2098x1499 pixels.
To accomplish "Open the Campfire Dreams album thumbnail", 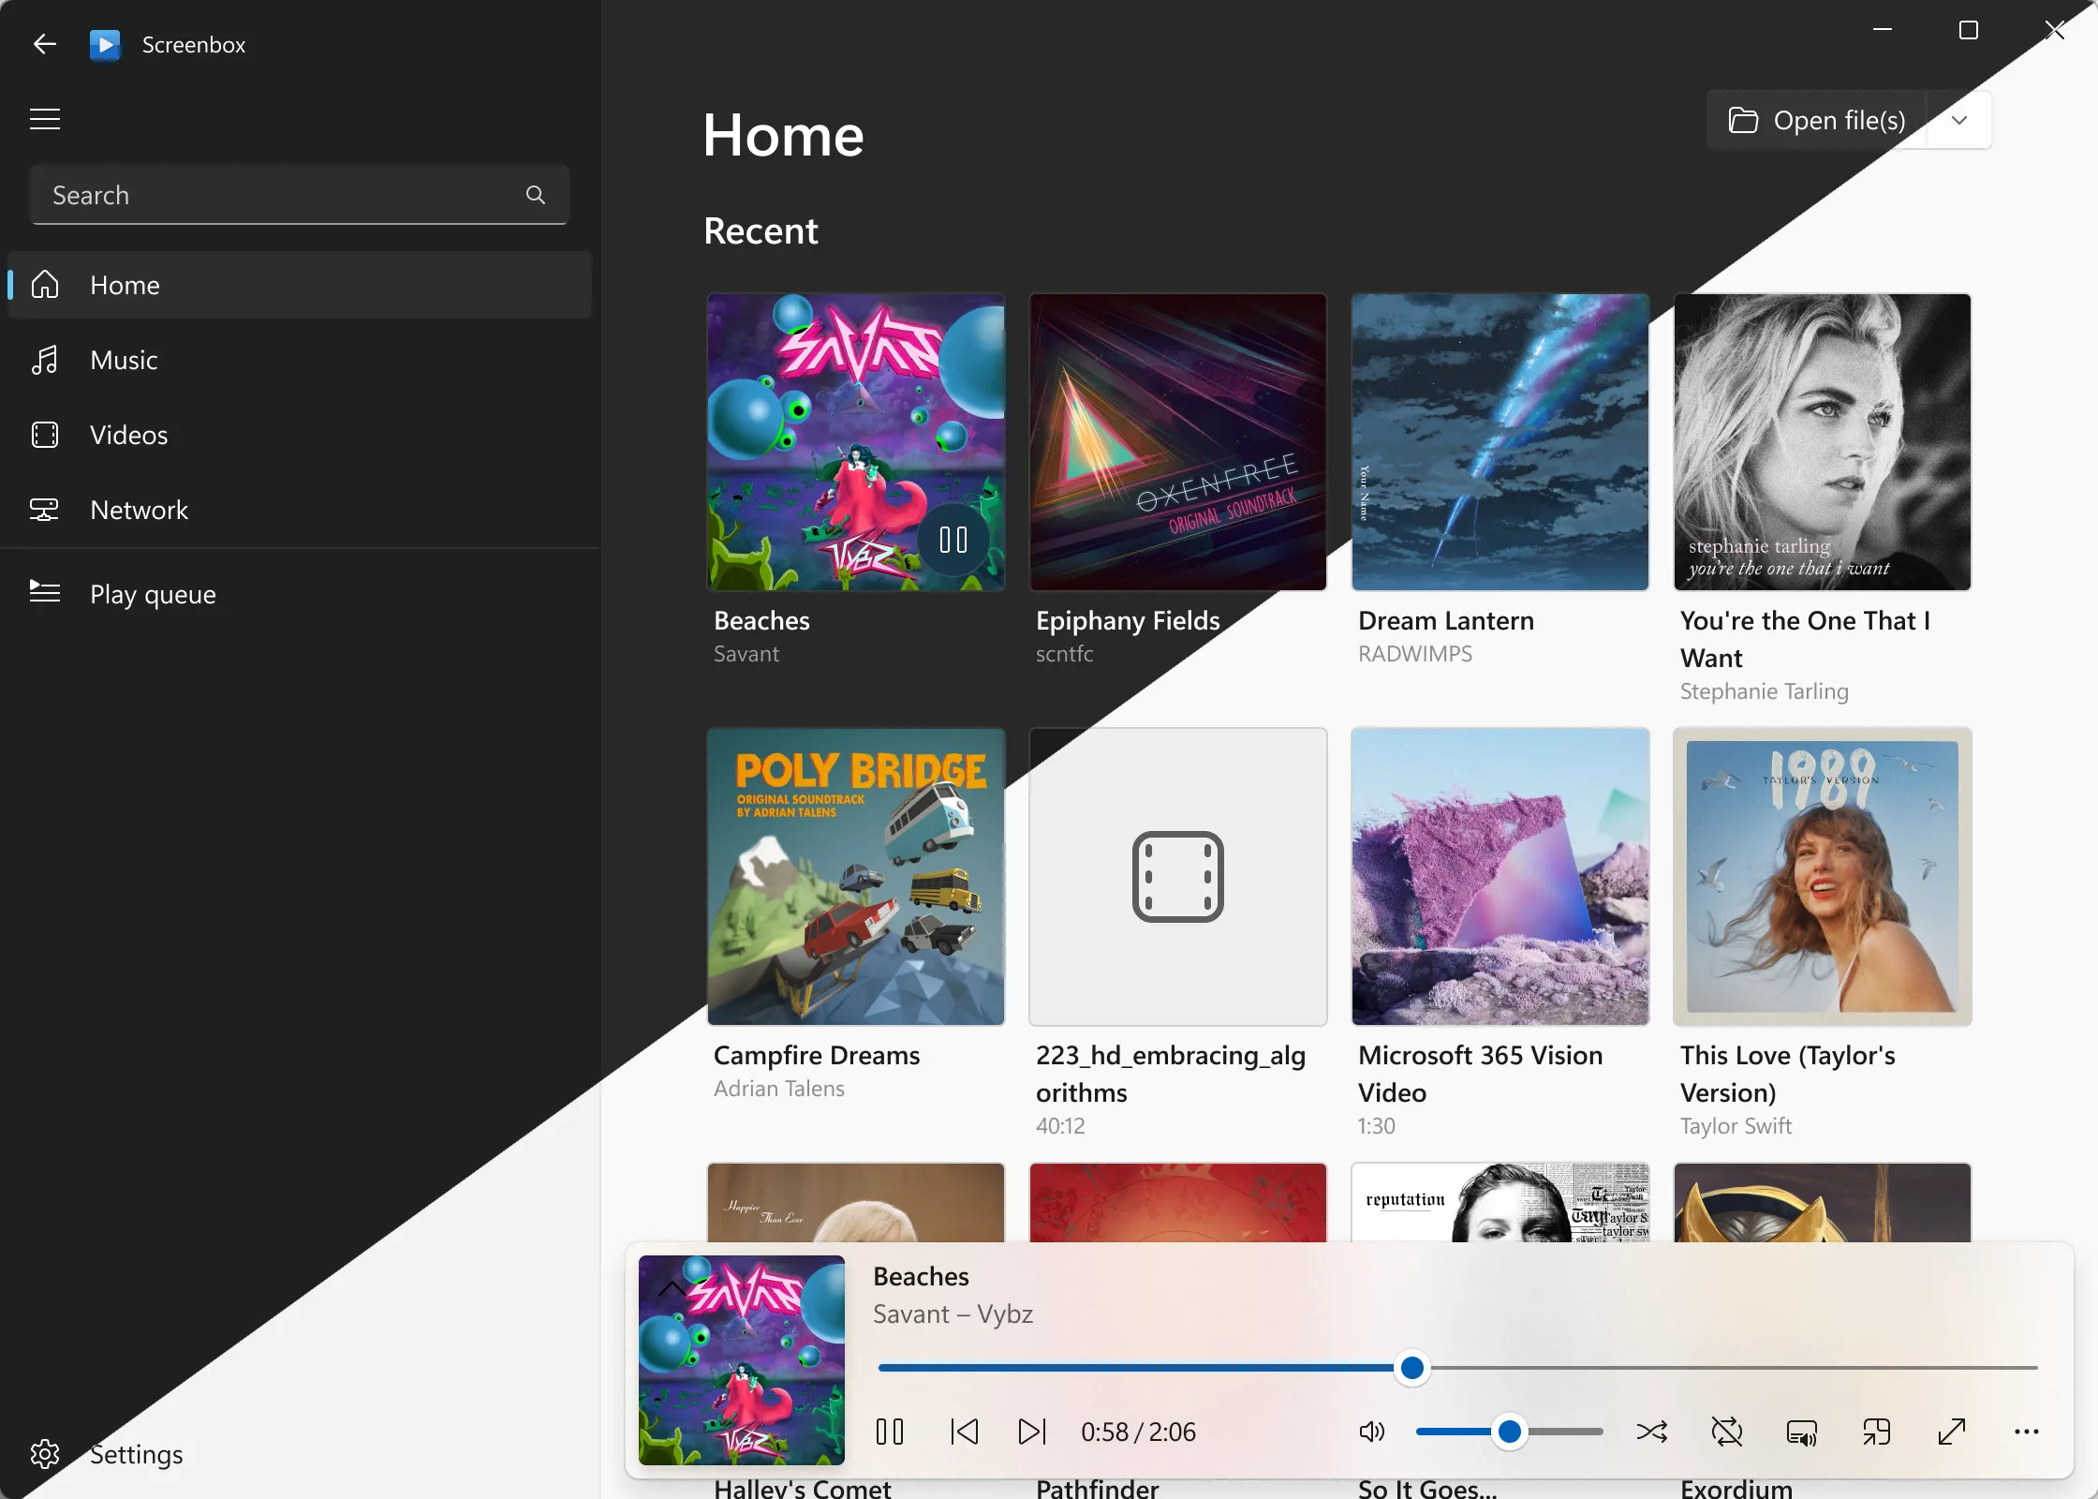I will 854,877.
